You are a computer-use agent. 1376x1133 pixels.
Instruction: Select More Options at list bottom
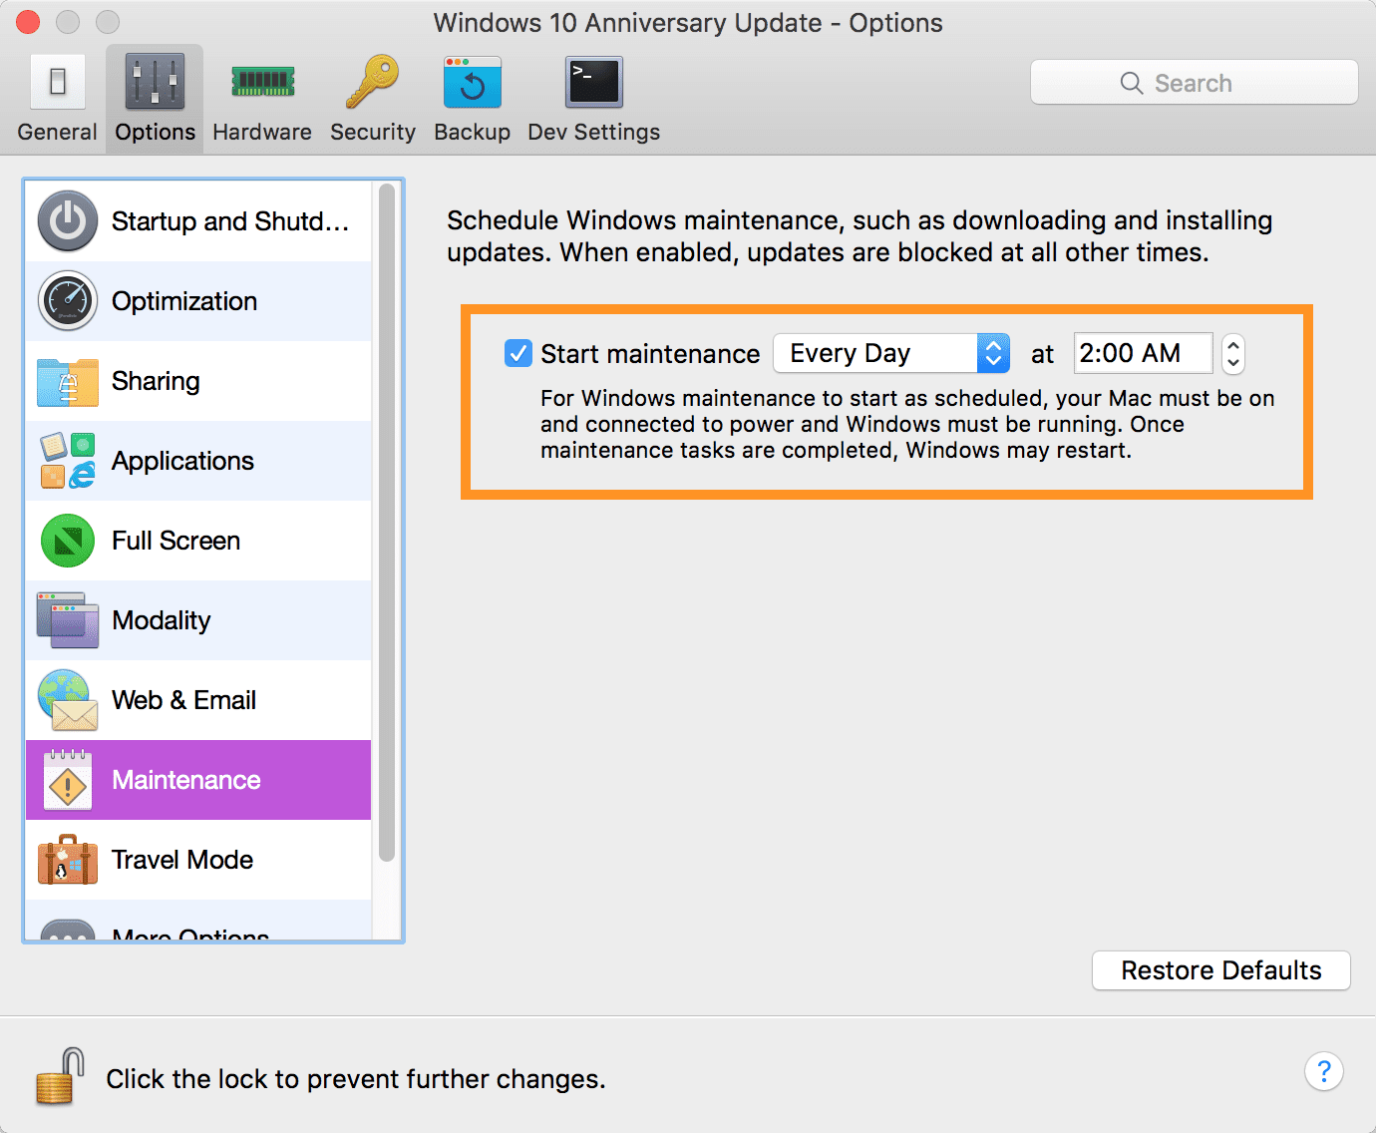point(190,933)
